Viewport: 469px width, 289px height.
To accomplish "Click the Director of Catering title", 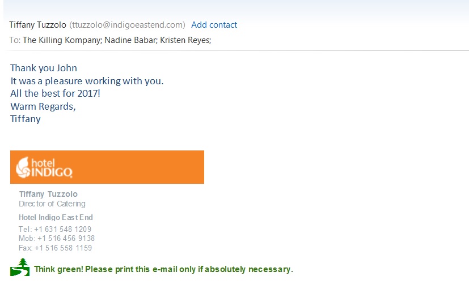I will click(52, 204).
